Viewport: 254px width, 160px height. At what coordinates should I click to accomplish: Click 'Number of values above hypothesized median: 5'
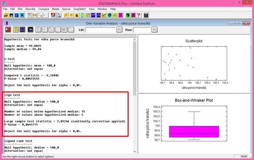point(44,115)
